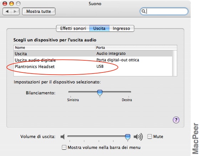This screenshot has height=156, width=200.
Task: Click the red close window button
Action: point(5,4)
